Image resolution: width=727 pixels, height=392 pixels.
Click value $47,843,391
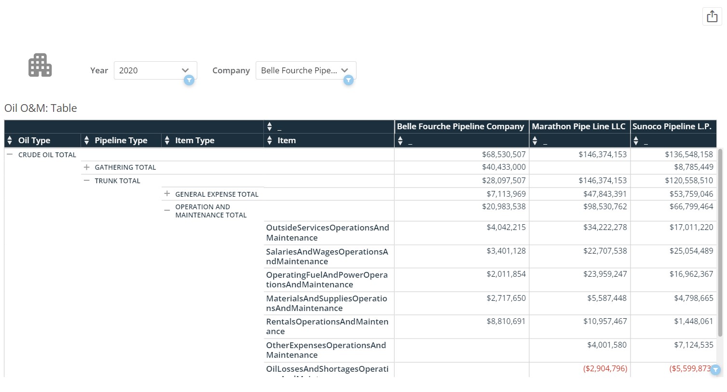point(605,194)
